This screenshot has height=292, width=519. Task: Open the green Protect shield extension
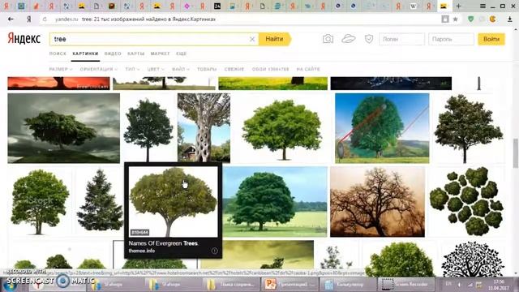tap(470, 19)
